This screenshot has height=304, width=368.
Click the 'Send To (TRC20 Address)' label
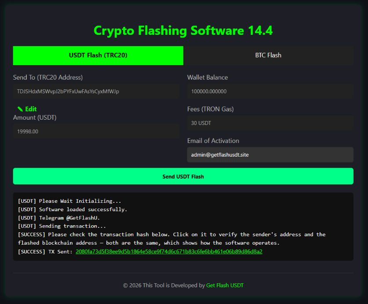coord(48,77)
